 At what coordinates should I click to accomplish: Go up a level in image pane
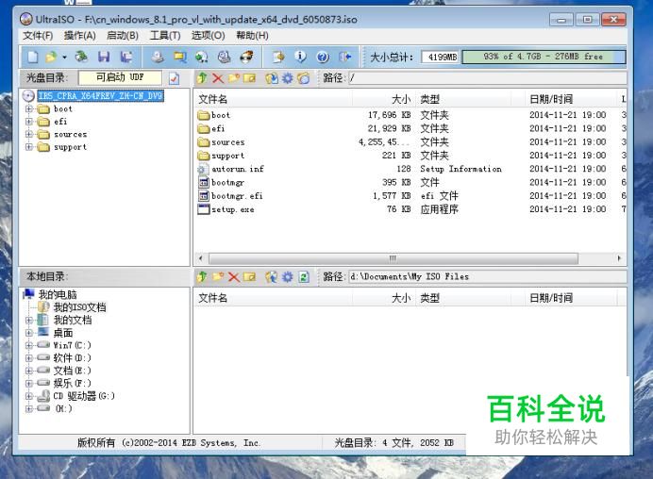(x=202, y=78)
